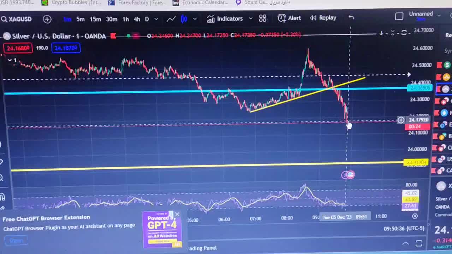
Task: Open the Unnamed layout name
Action: 421,14
